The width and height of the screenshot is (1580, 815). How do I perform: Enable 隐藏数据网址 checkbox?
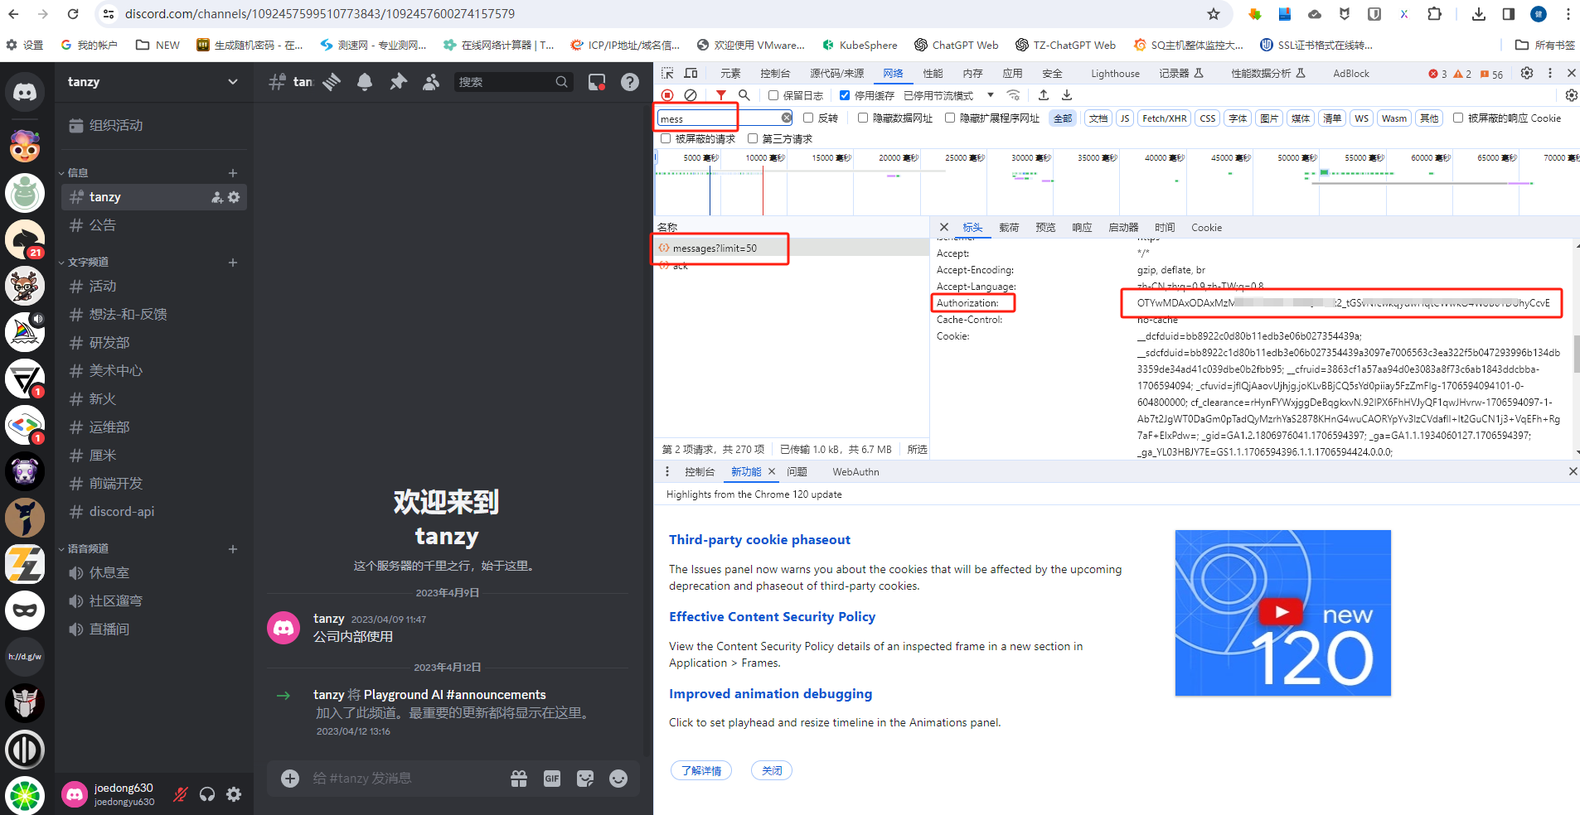click(x=863, y=118)
